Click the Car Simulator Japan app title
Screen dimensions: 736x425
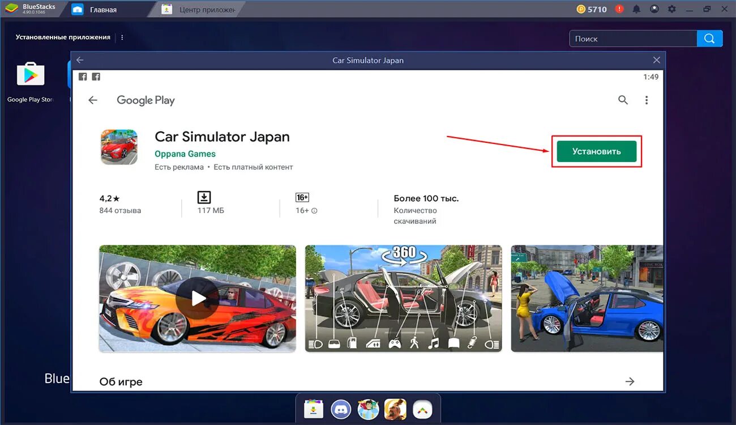[222, 137]
